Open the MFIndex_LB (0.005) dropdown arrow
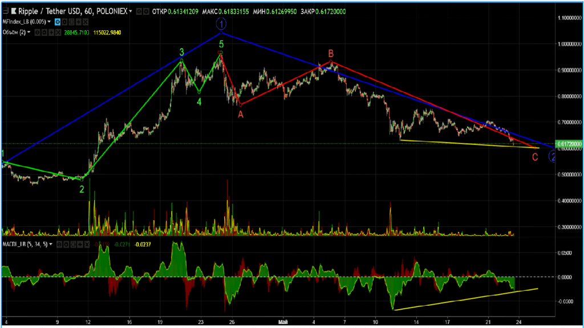 coord(50,21)
